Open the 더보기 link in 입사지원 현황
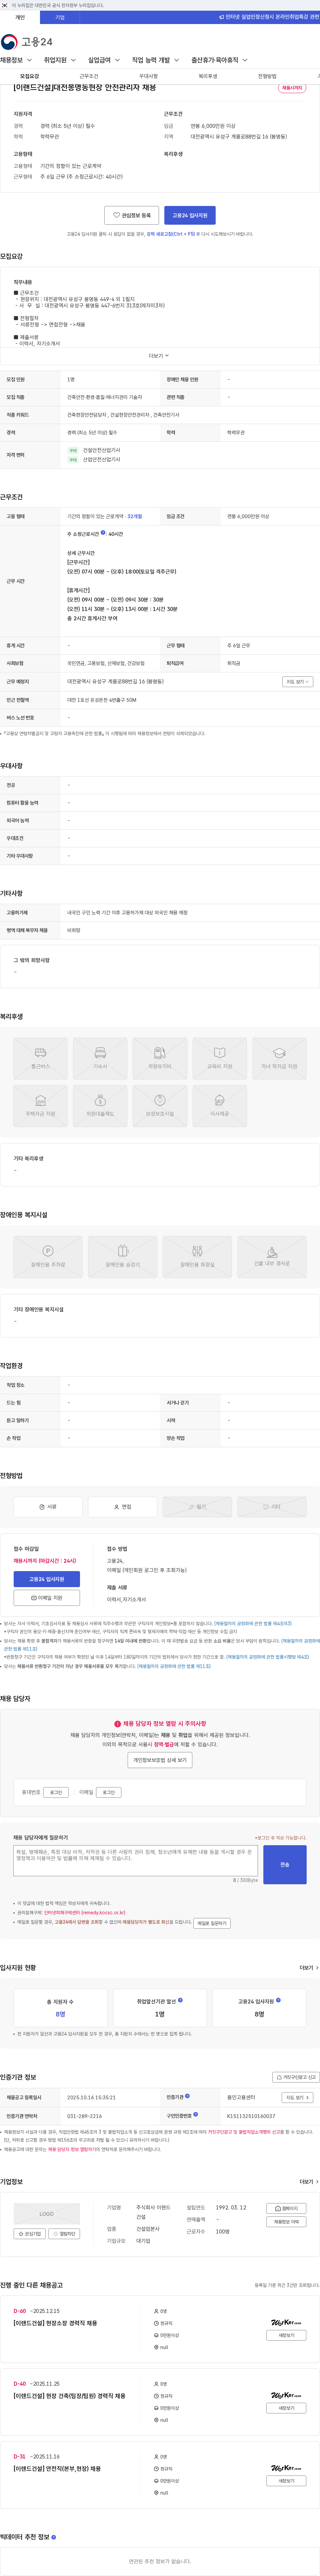This screenshot has height=2576, width=320. [309, 1968]
